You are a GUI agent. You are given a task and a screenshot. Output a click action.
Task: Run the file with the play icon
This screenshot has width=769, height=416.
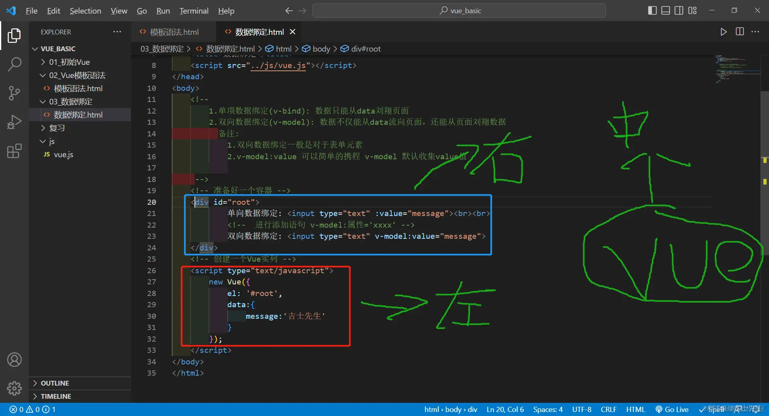pos(723,32)
